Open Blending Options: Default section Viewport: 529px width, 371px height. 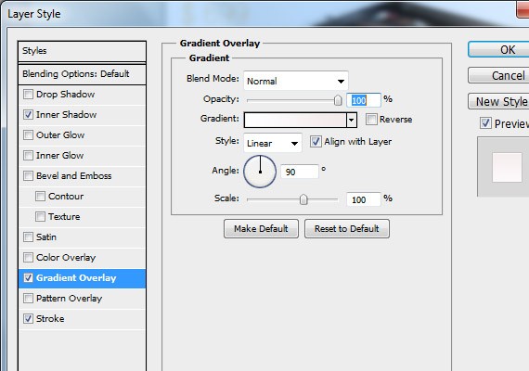click(x=82, y=74)
